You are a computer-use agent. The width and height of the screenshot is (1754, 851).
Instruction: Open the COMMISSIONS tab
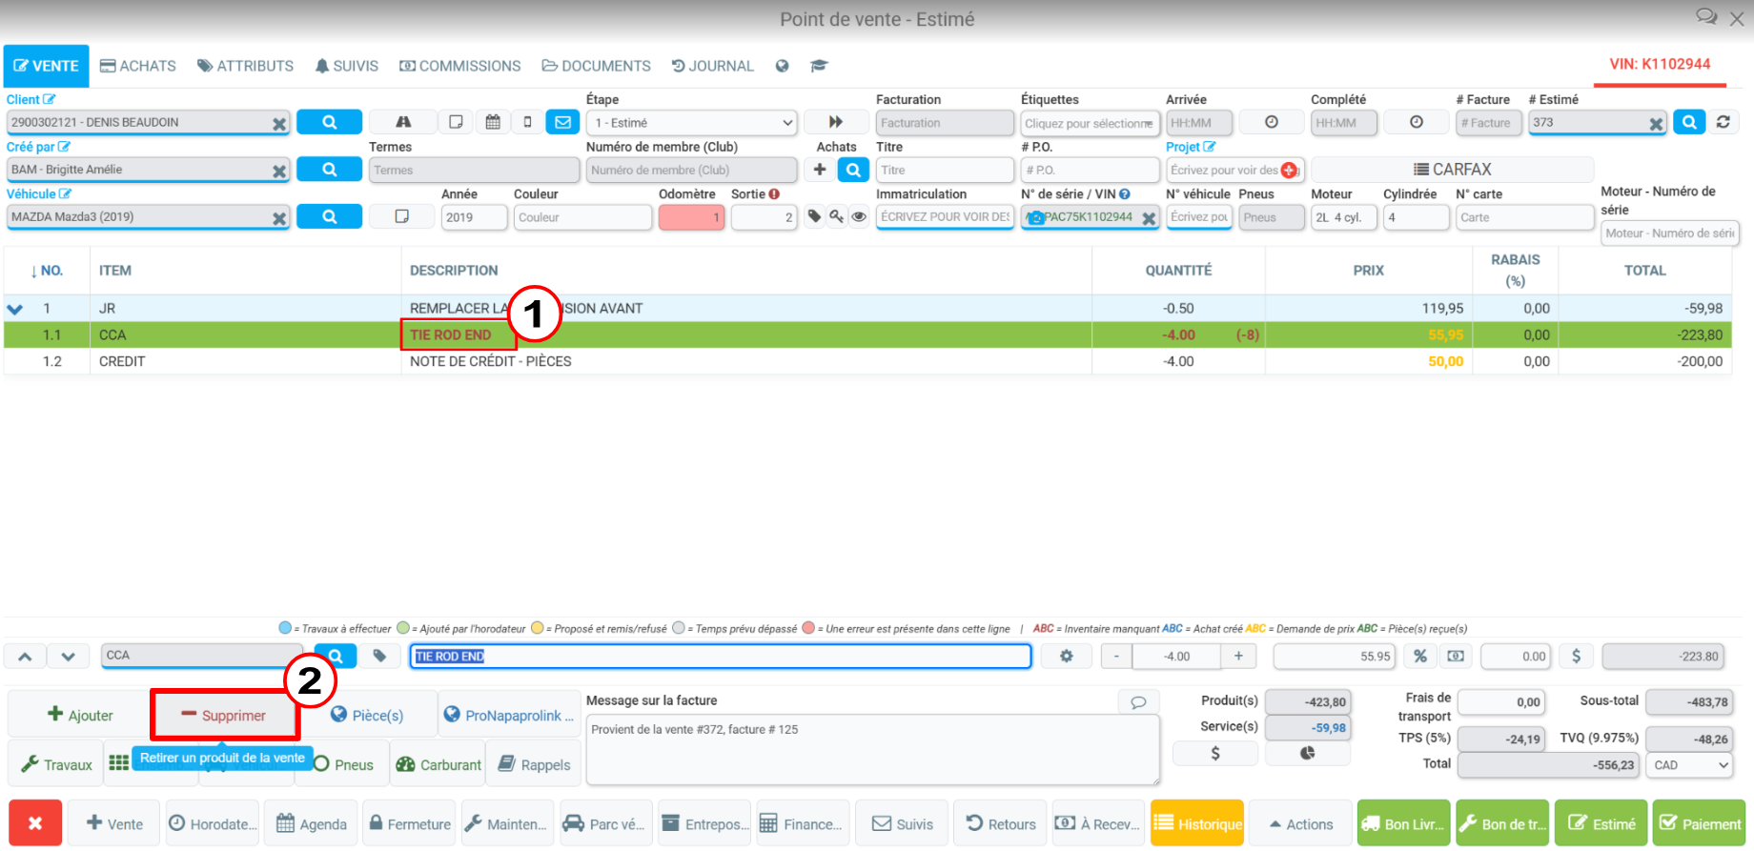[460, 66]
